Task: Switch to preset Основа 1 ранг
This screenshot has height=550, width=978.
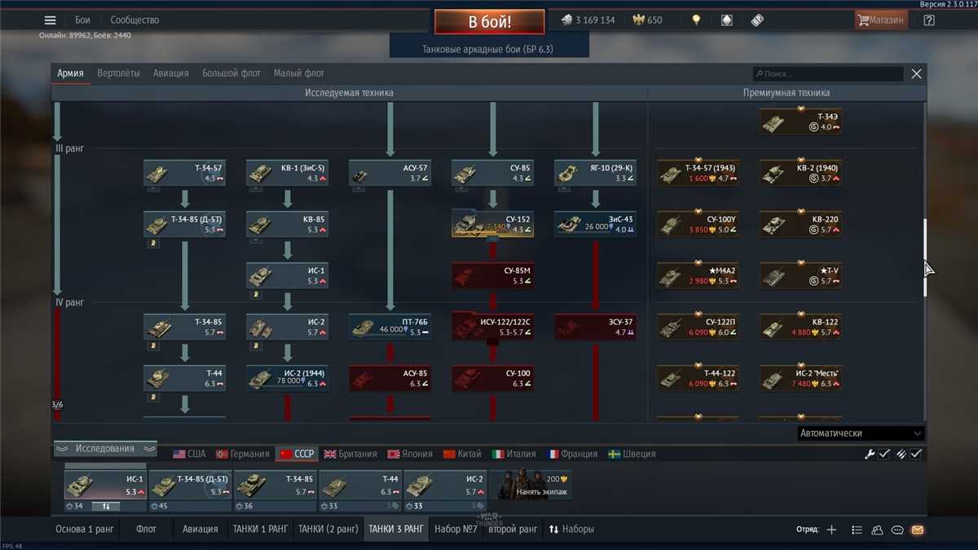Action: coord(85,529)
